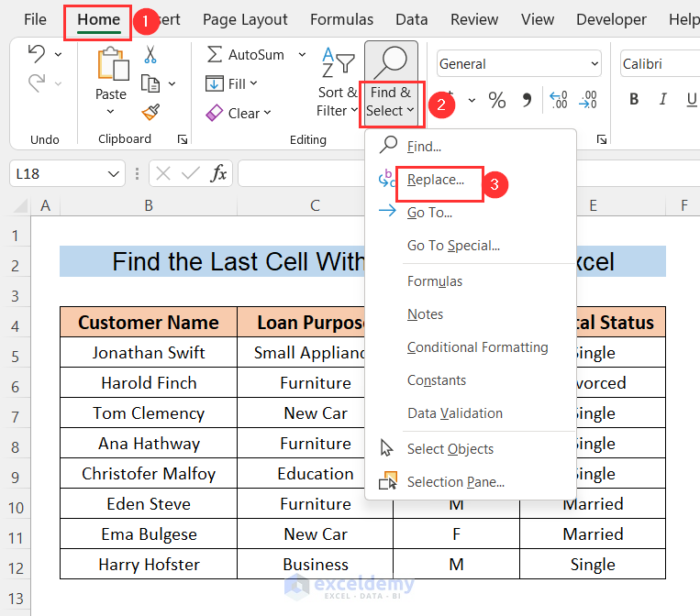Viewport: 700px width, 616px height.
Task: Expand the accounting format dropdown arrow
Action: (x=472, y=100)
